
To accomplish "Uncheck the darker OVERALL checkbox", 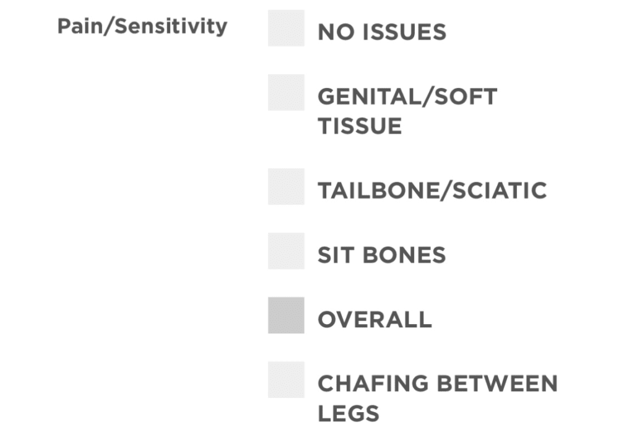I will [286, 315].
